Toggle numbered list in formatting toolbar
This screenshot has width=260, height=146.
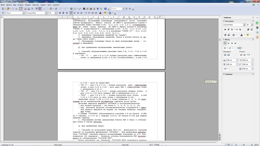click(x=86, y=13)
